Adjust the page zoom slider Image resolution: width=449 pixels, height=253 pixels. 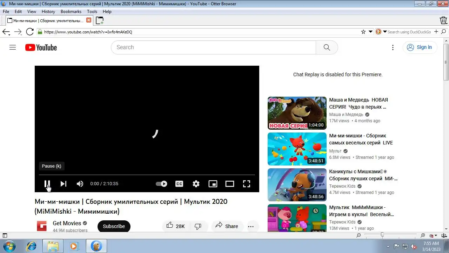click(x=390, y=235)
